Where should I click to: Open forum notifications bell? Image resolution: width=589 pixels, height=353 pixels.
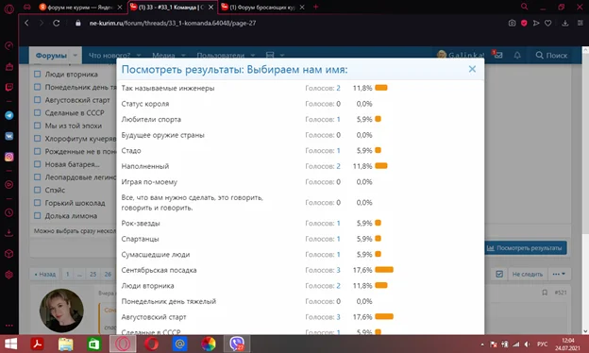(x=517, y=55)
